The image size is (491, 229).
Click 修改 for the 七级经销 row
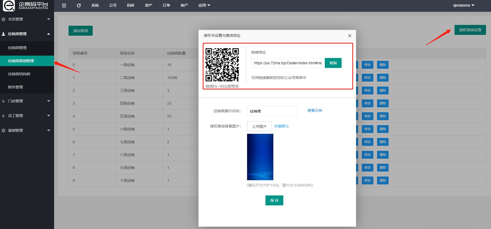(x=368, y=142)
